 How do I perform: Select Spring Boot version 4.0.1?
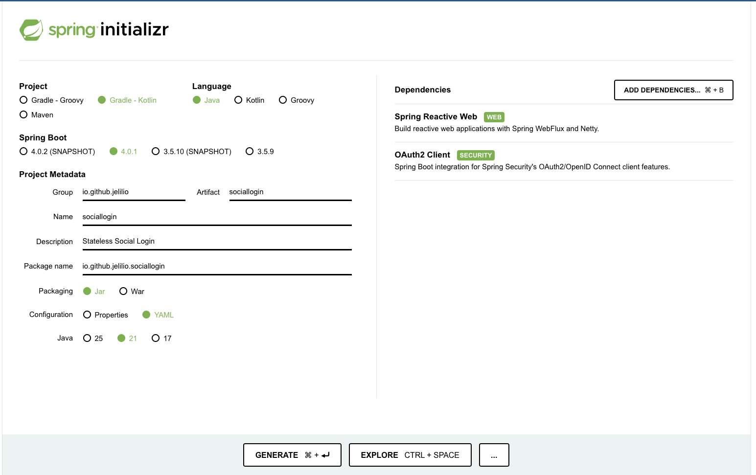[123, 152]
